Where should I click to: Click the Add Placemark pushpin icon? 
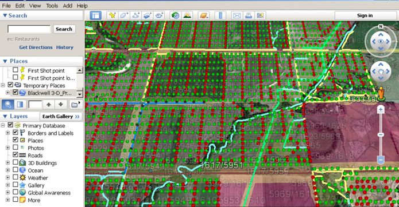click(112, 15)
